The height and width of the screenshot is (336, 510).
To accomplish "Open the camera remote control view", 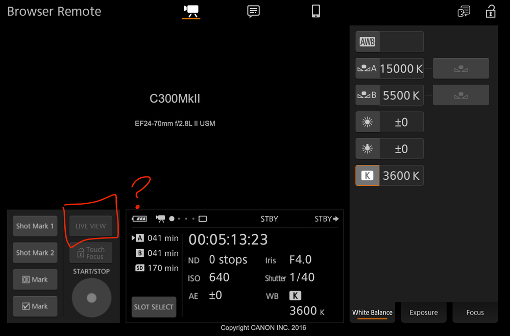I will [190, 11].
